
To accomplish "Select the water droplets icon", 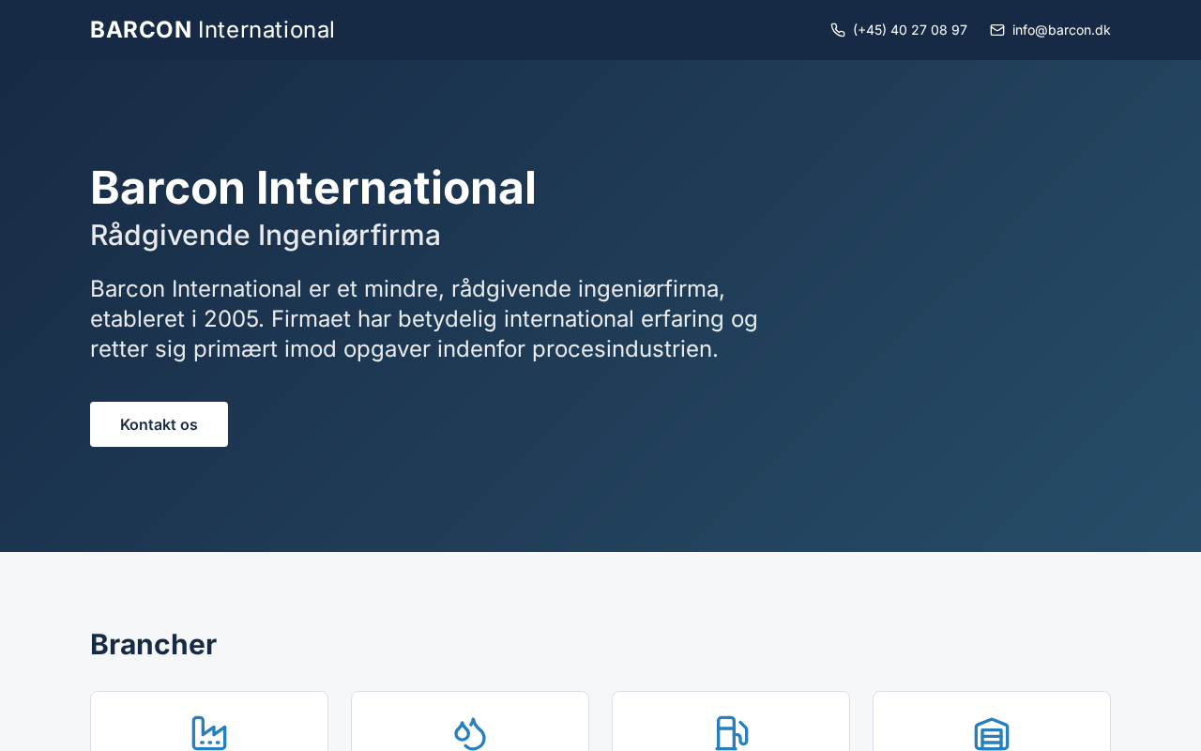I will (470, 733).
